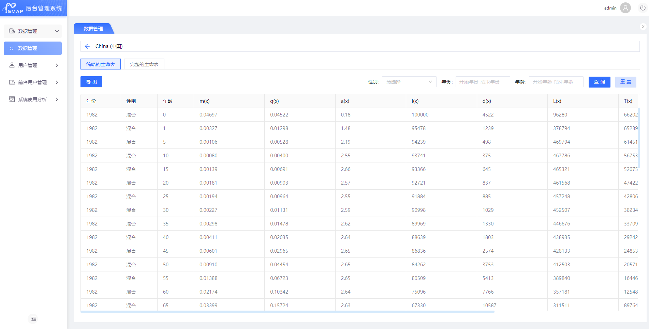Click the 前台用户管理 icon in sidebar
The height and width of the screenshot is (329, 649).
pyautogui.click(x=12, y=82)
